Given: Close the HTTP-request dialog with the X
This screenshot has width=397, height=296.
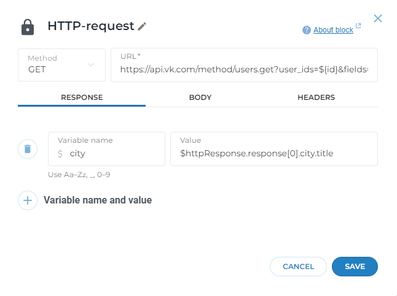Looking at the screenshot, I should pos(378,18).
